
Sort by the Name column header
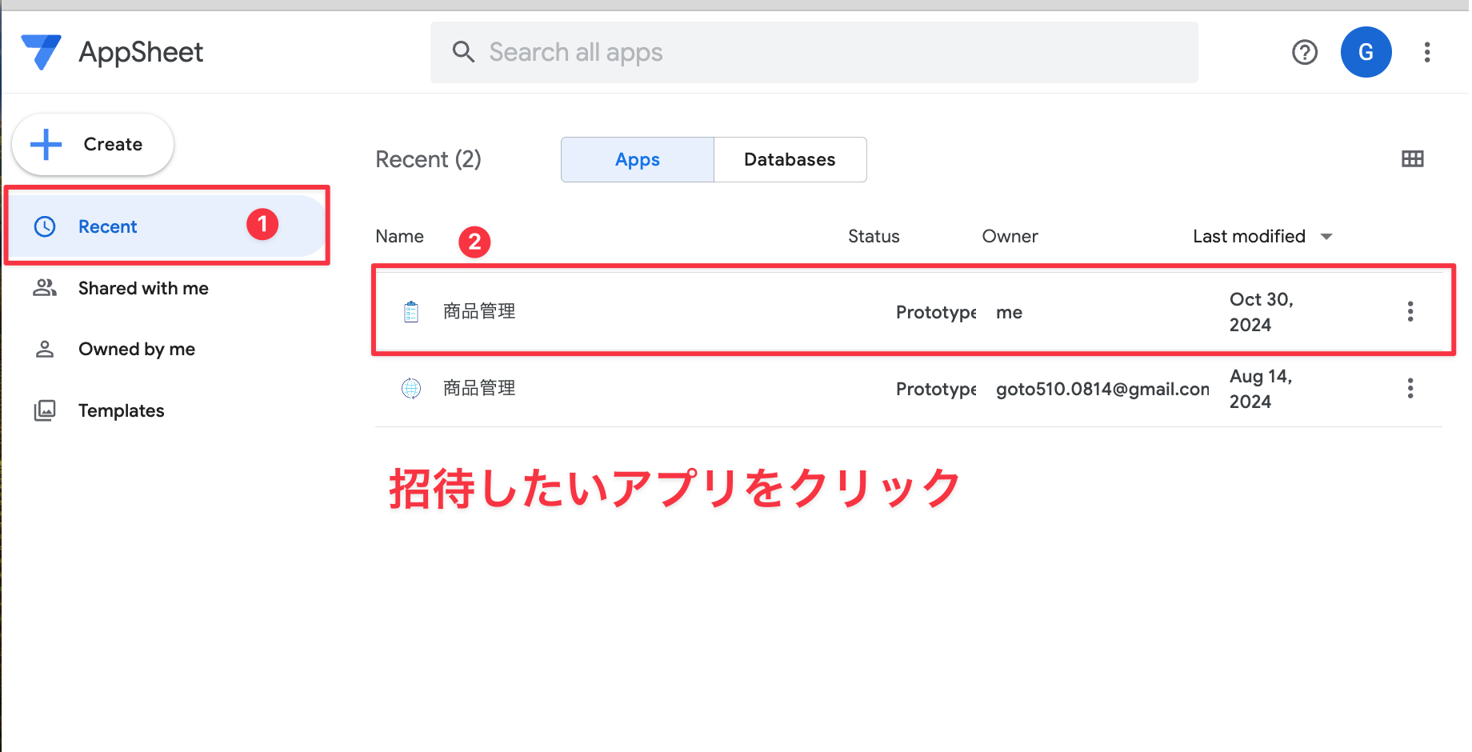(x=400, y=236)
